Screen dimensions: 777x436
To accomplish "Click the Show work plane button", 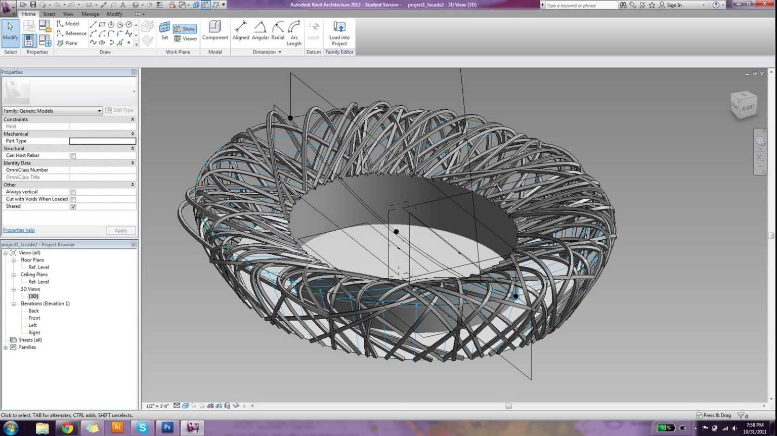I will pos(185,29).
